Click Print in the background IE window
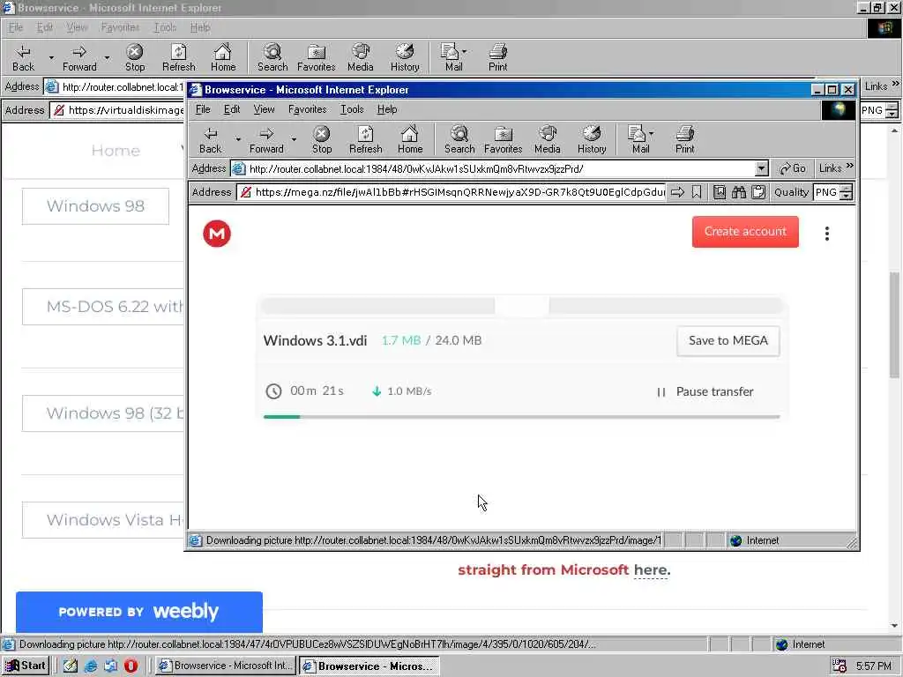Screen dimensions: 903x677 coord(497,58)
